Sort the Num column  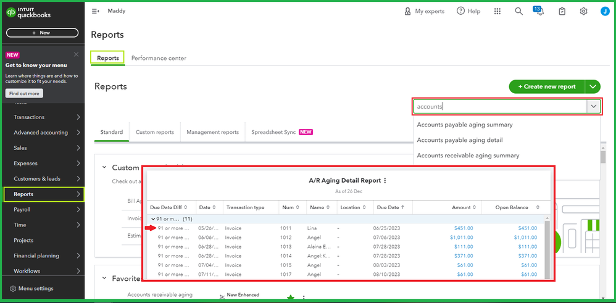pyautogui.click(x=298, y=207)
